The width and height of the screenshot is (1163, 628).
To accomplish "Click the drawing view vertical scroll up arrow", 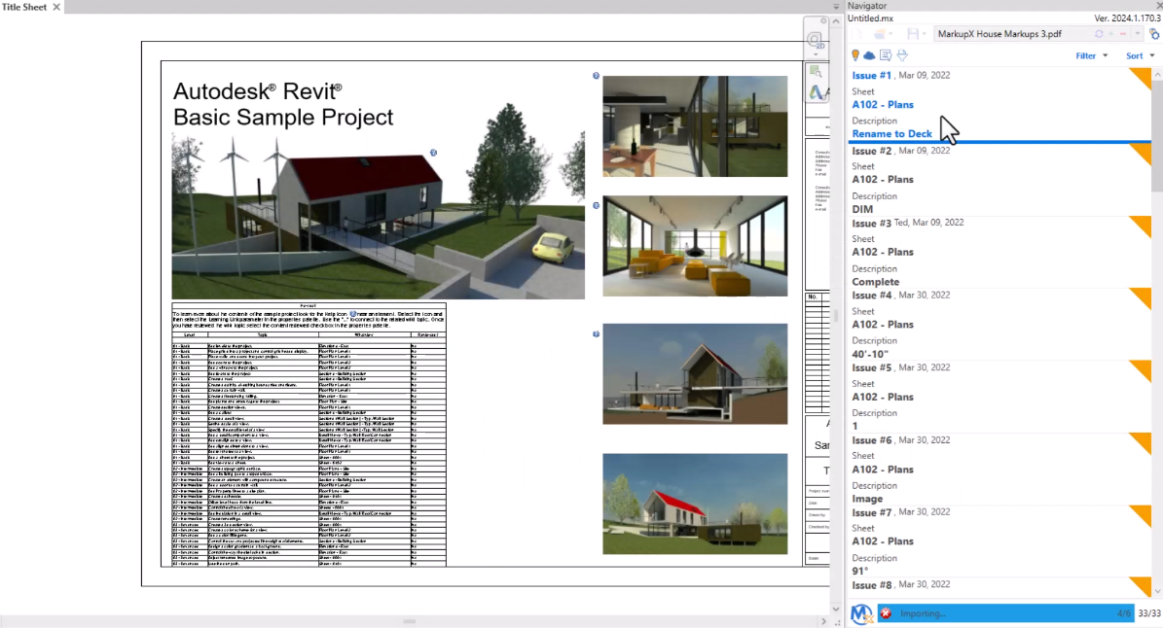I will pos(836,21).
